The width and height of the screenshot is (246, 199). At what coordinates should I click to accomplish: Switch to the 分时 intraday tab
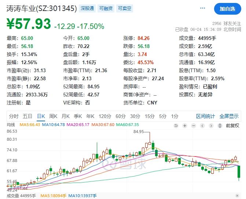[x=14, y=116]
